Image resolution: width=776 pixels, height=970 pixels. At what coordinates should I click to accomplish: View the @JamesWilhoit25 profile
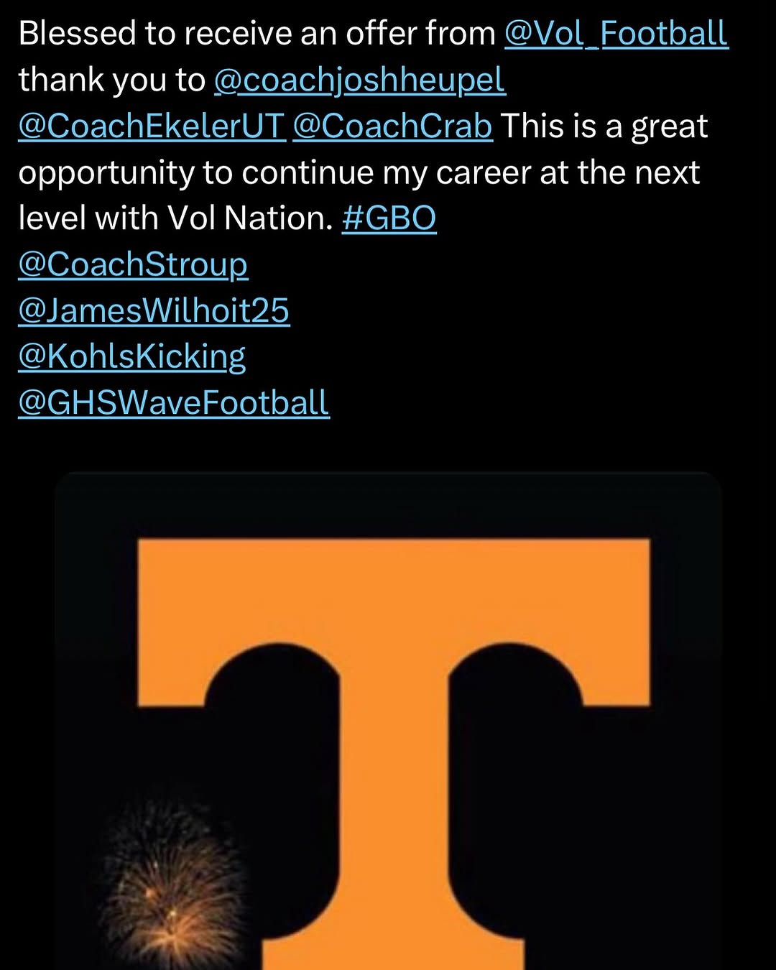coord(154,310)
